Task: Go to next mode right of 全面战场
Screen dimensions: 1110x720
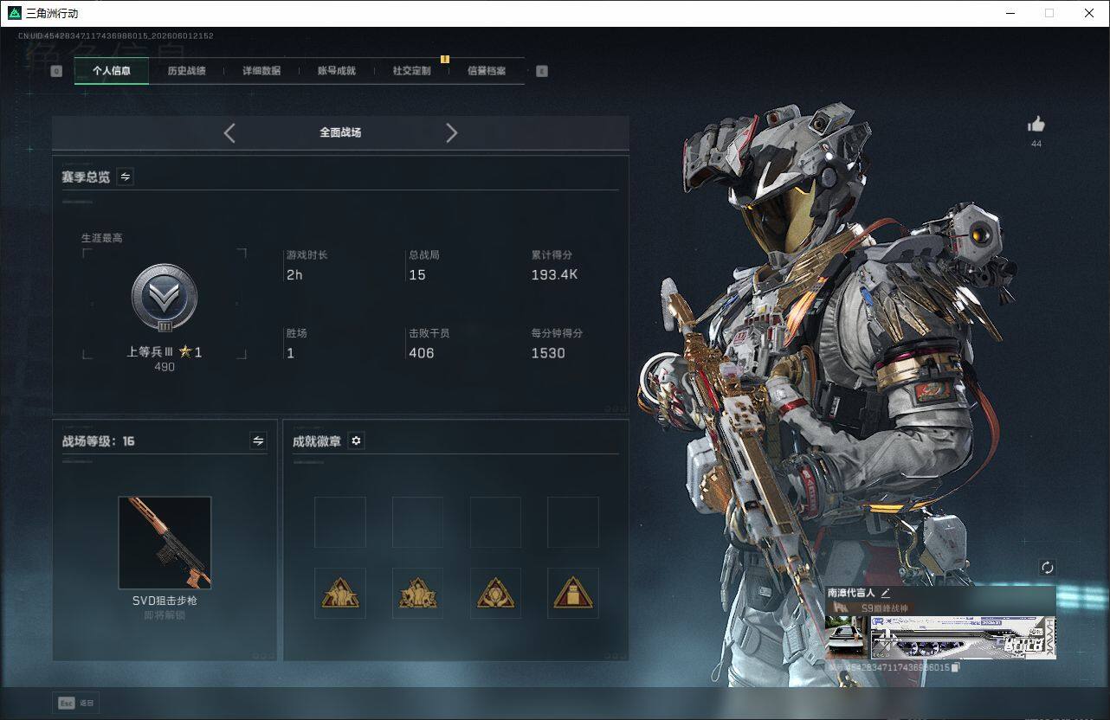Action: (451, 132)
